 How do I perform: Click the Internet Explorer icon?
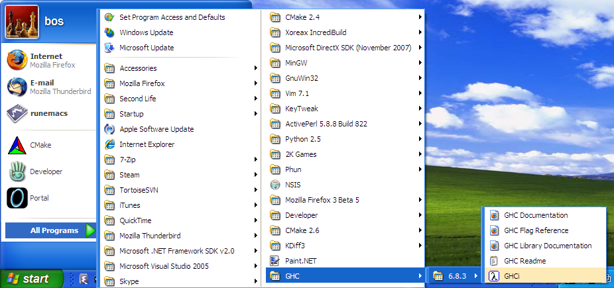tap(109, 144)
